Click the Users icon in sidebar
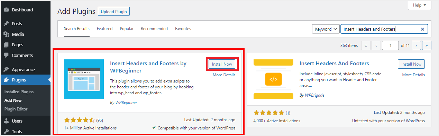 pyautogui.click(x=6, y=121)
